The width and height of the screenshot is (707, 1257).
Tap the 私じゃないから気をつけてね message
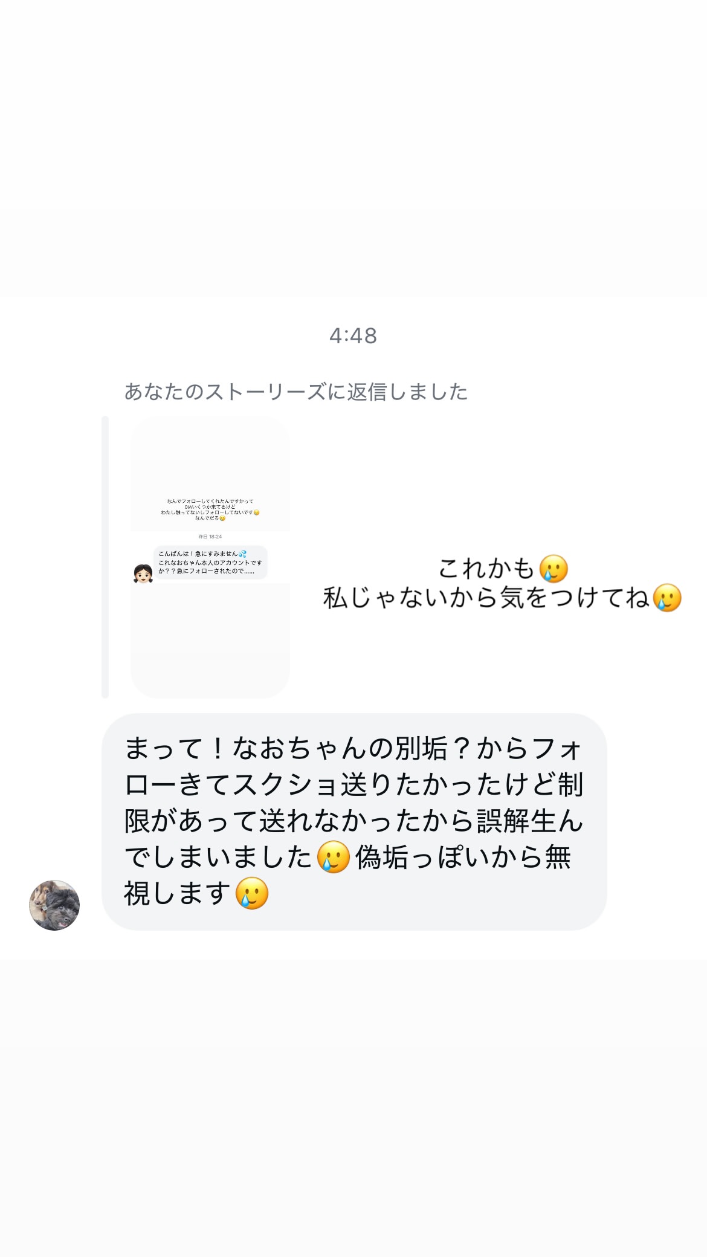point(486,598)
